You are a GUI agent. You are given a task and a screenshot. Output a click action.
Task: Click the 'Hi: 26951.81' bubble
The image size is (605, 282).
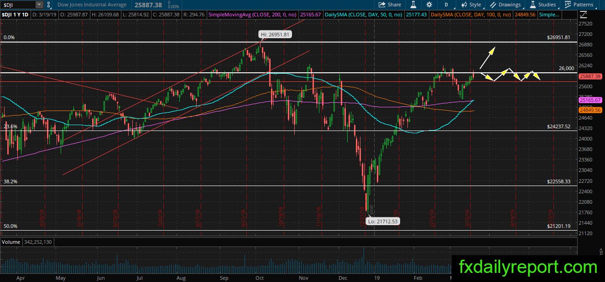click(274, 34)
